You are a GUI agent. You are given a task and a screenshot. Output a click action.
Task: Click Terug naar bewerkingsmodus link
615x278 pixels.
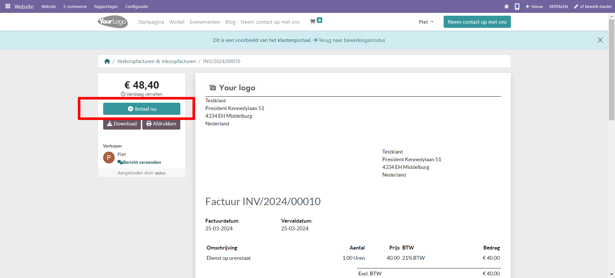(351, 40)
